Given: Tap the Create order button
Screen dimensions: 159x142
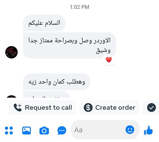Looking at the screenshot, I should tap(109, 107).
